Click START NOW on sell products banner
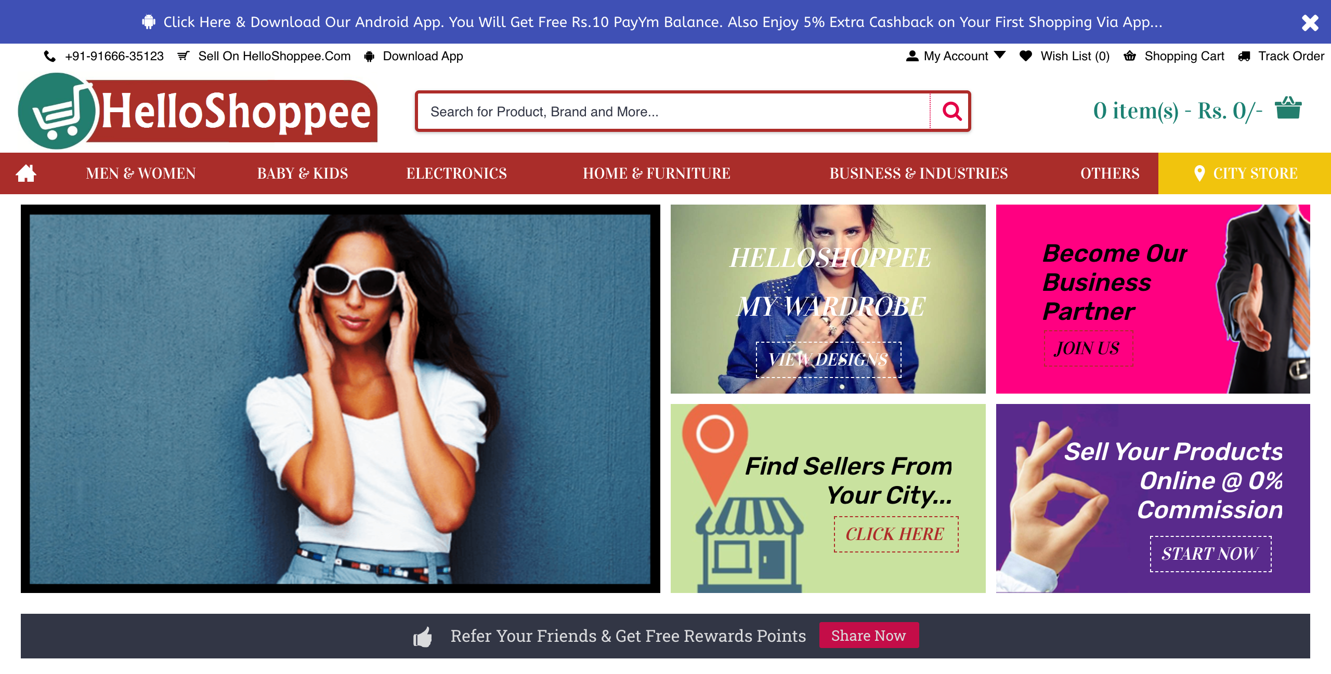1331x674 pixels. pos(1210,554)
